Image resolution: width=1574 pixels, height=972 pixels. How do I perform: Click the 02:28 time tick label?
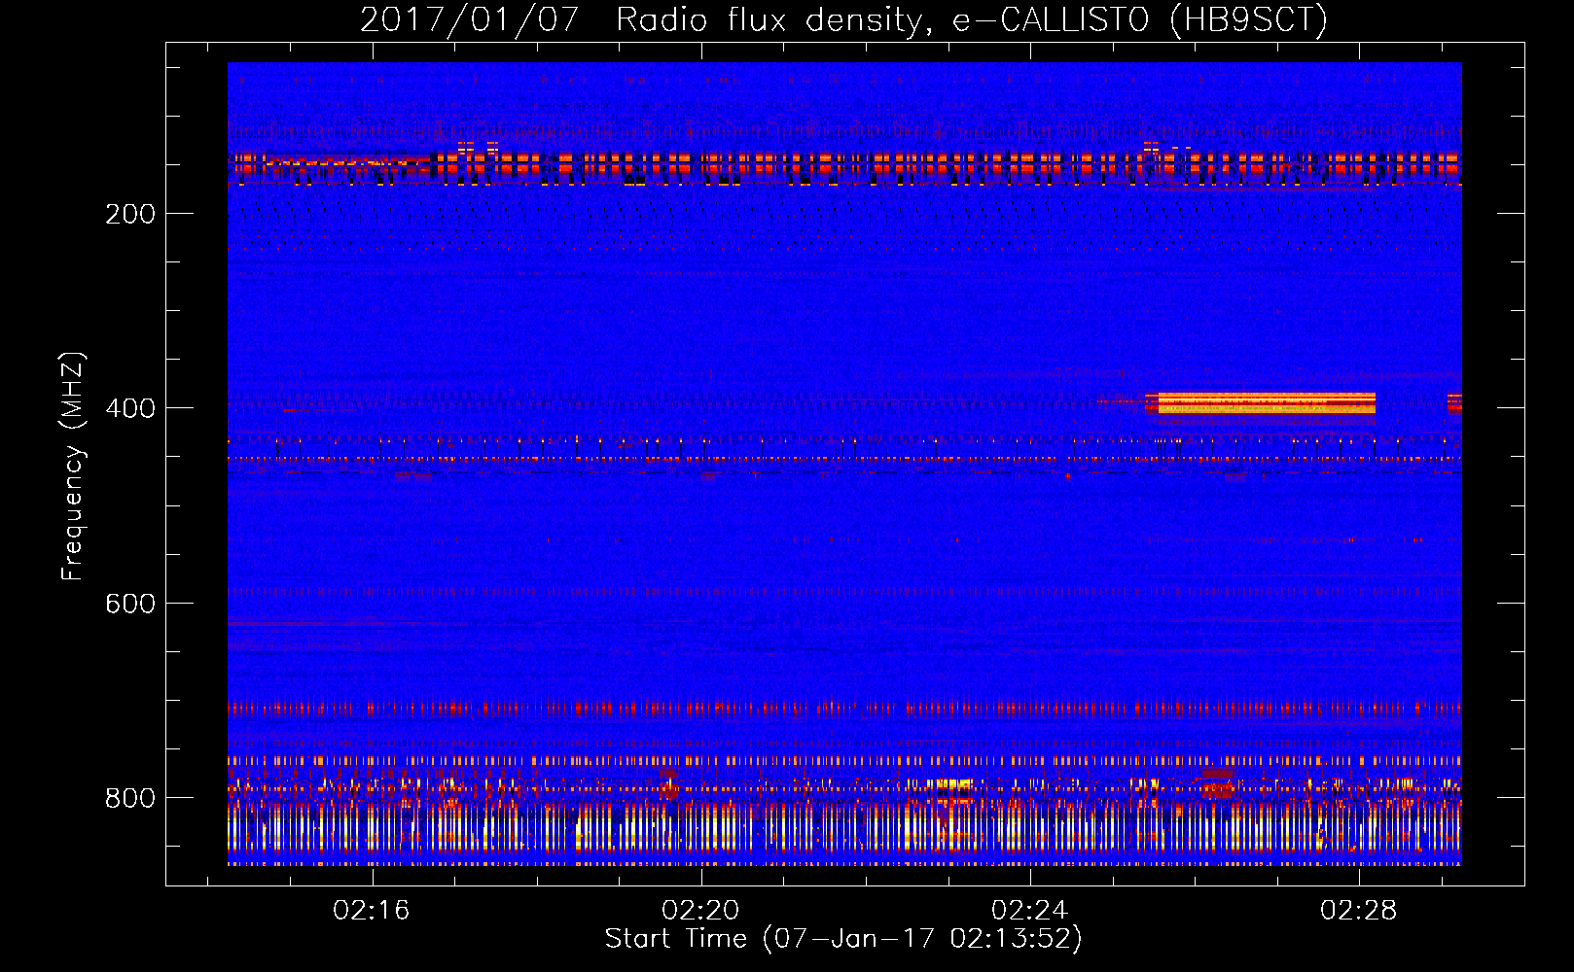[1358, 911]
